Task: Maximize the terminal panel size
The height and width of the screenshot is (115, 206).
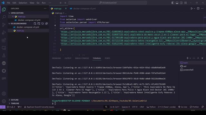Action: tap(198, 58)
